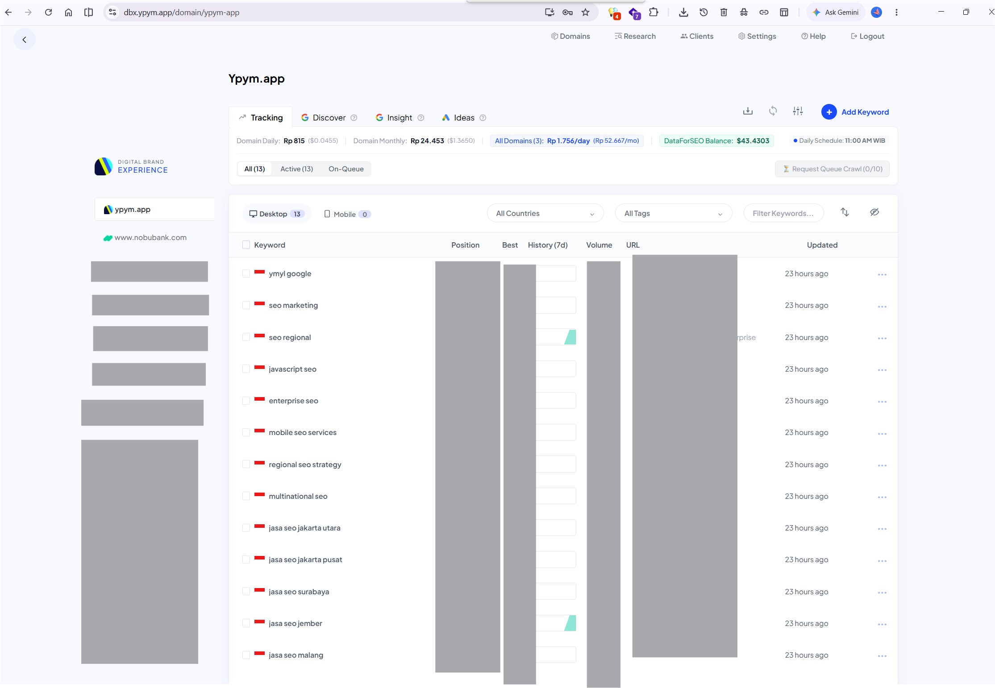Open the Research menu link
The width and height of the screenshot is (995, 688).
click(635, 36)
